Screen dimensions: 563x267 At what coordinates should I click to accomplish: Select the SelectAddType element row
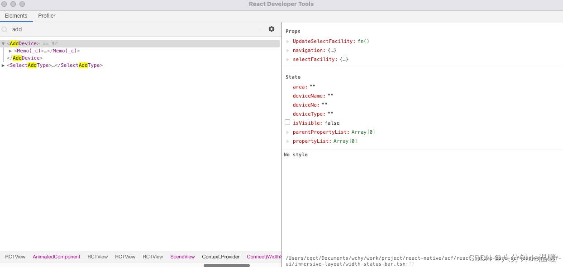(x=55, y=66)
